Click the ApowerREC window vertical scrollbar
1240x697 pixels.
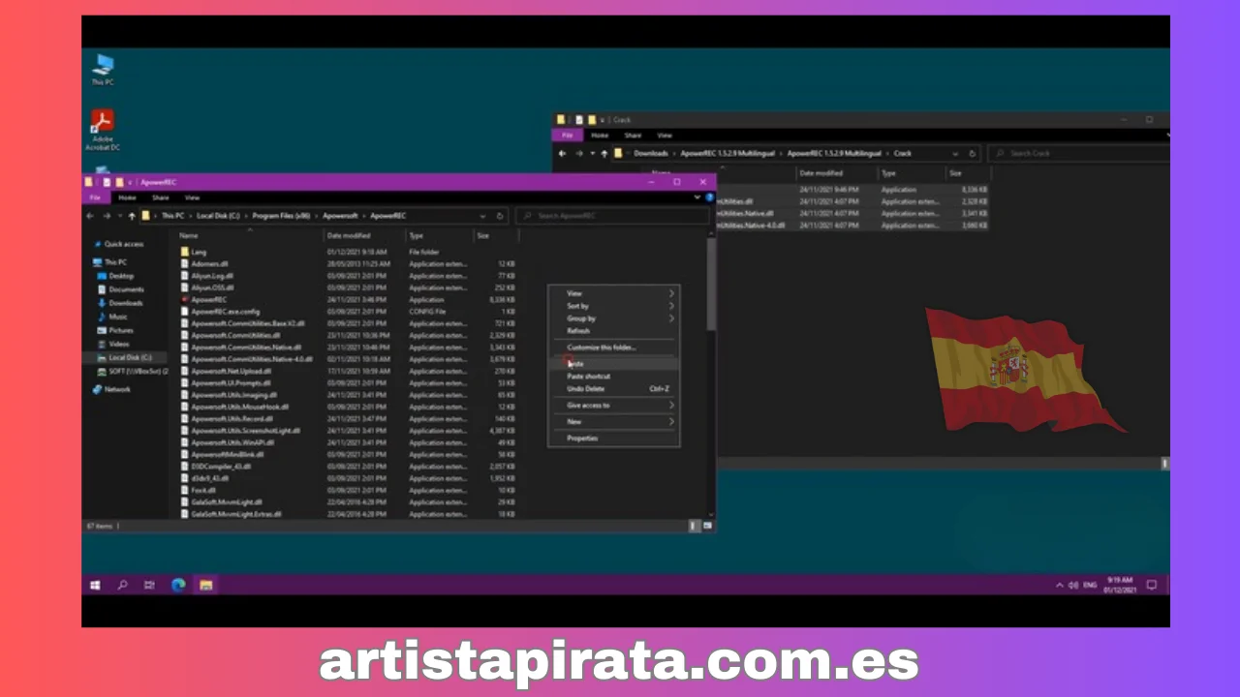(x=711, y=283)
